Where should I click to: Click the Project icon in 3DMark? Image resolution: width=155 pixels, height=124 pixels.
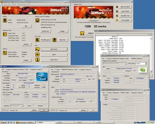tap(5, 21)
